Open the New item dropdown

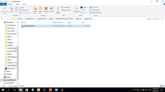tap(66, 7)
